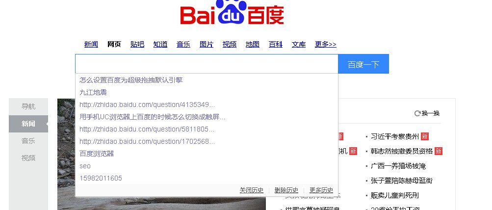The image size is (492, 210).
Task: Open headline 贩卖儿童判死刑
Action: pyautogui.click(x=395, y=196)
